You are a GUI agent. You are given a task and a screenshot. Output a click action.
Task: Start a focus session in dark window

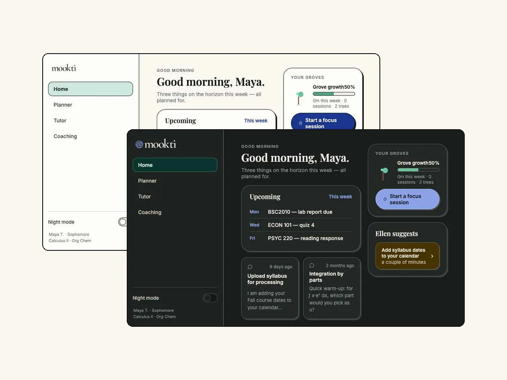(408, 199)
